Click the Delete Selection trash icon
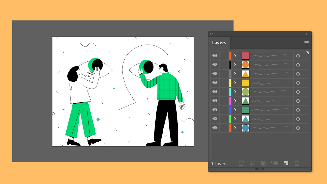The height and width of the screenshot is (184, 327). [297, 163]
